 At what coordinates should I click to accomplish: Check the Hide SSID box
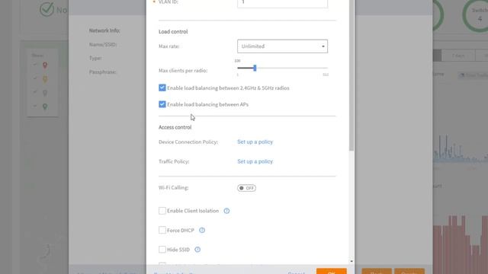tap(162, 250)
